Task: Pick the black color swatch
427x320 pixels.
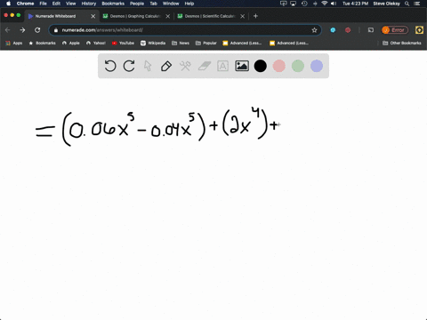Action: 261,66
